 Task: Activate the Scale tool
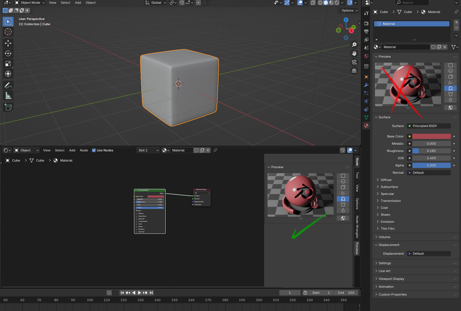point(8,64)
